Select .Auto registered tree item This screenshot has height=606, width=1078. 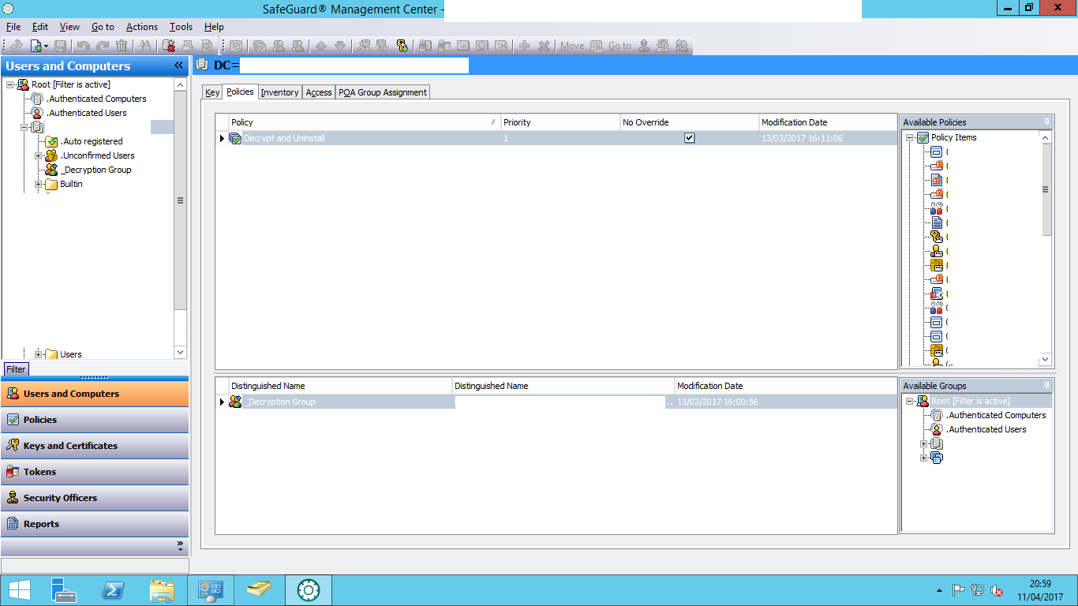92,141
